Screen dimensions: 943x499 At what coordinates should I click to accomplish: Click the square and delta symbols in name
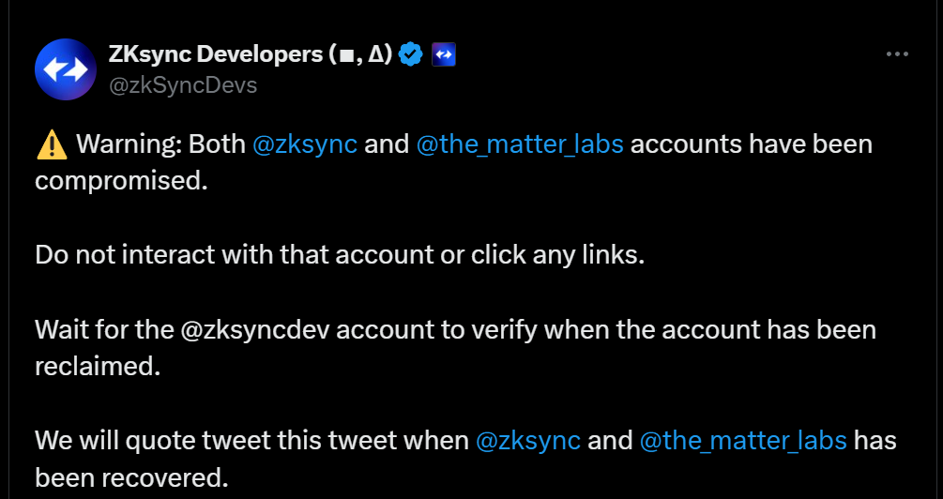tap(361, 55)
